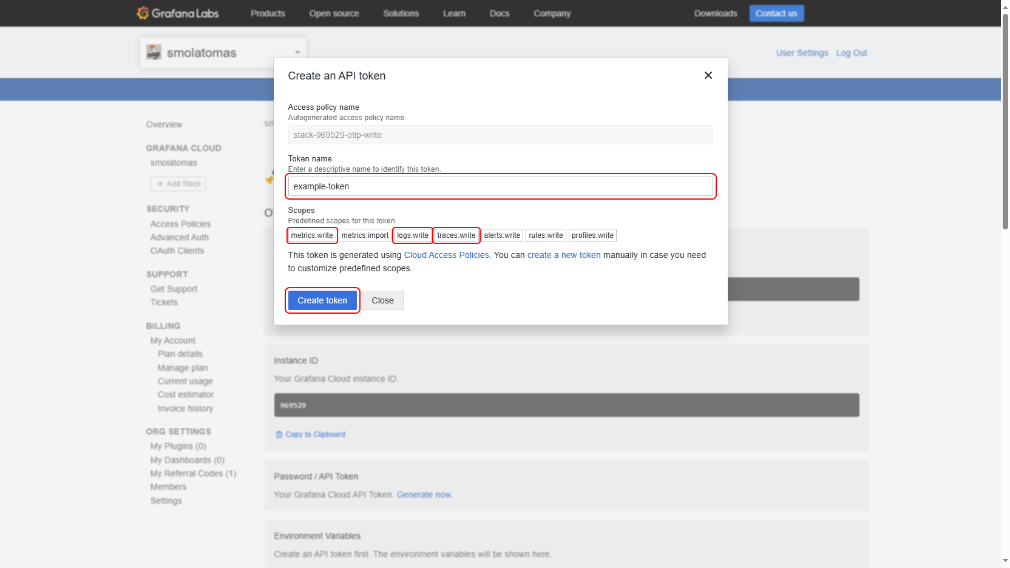Open Advanced Auth in sidebar
Image resolution: width=1010 pixels, height=568 pixels.
point(179,237)
